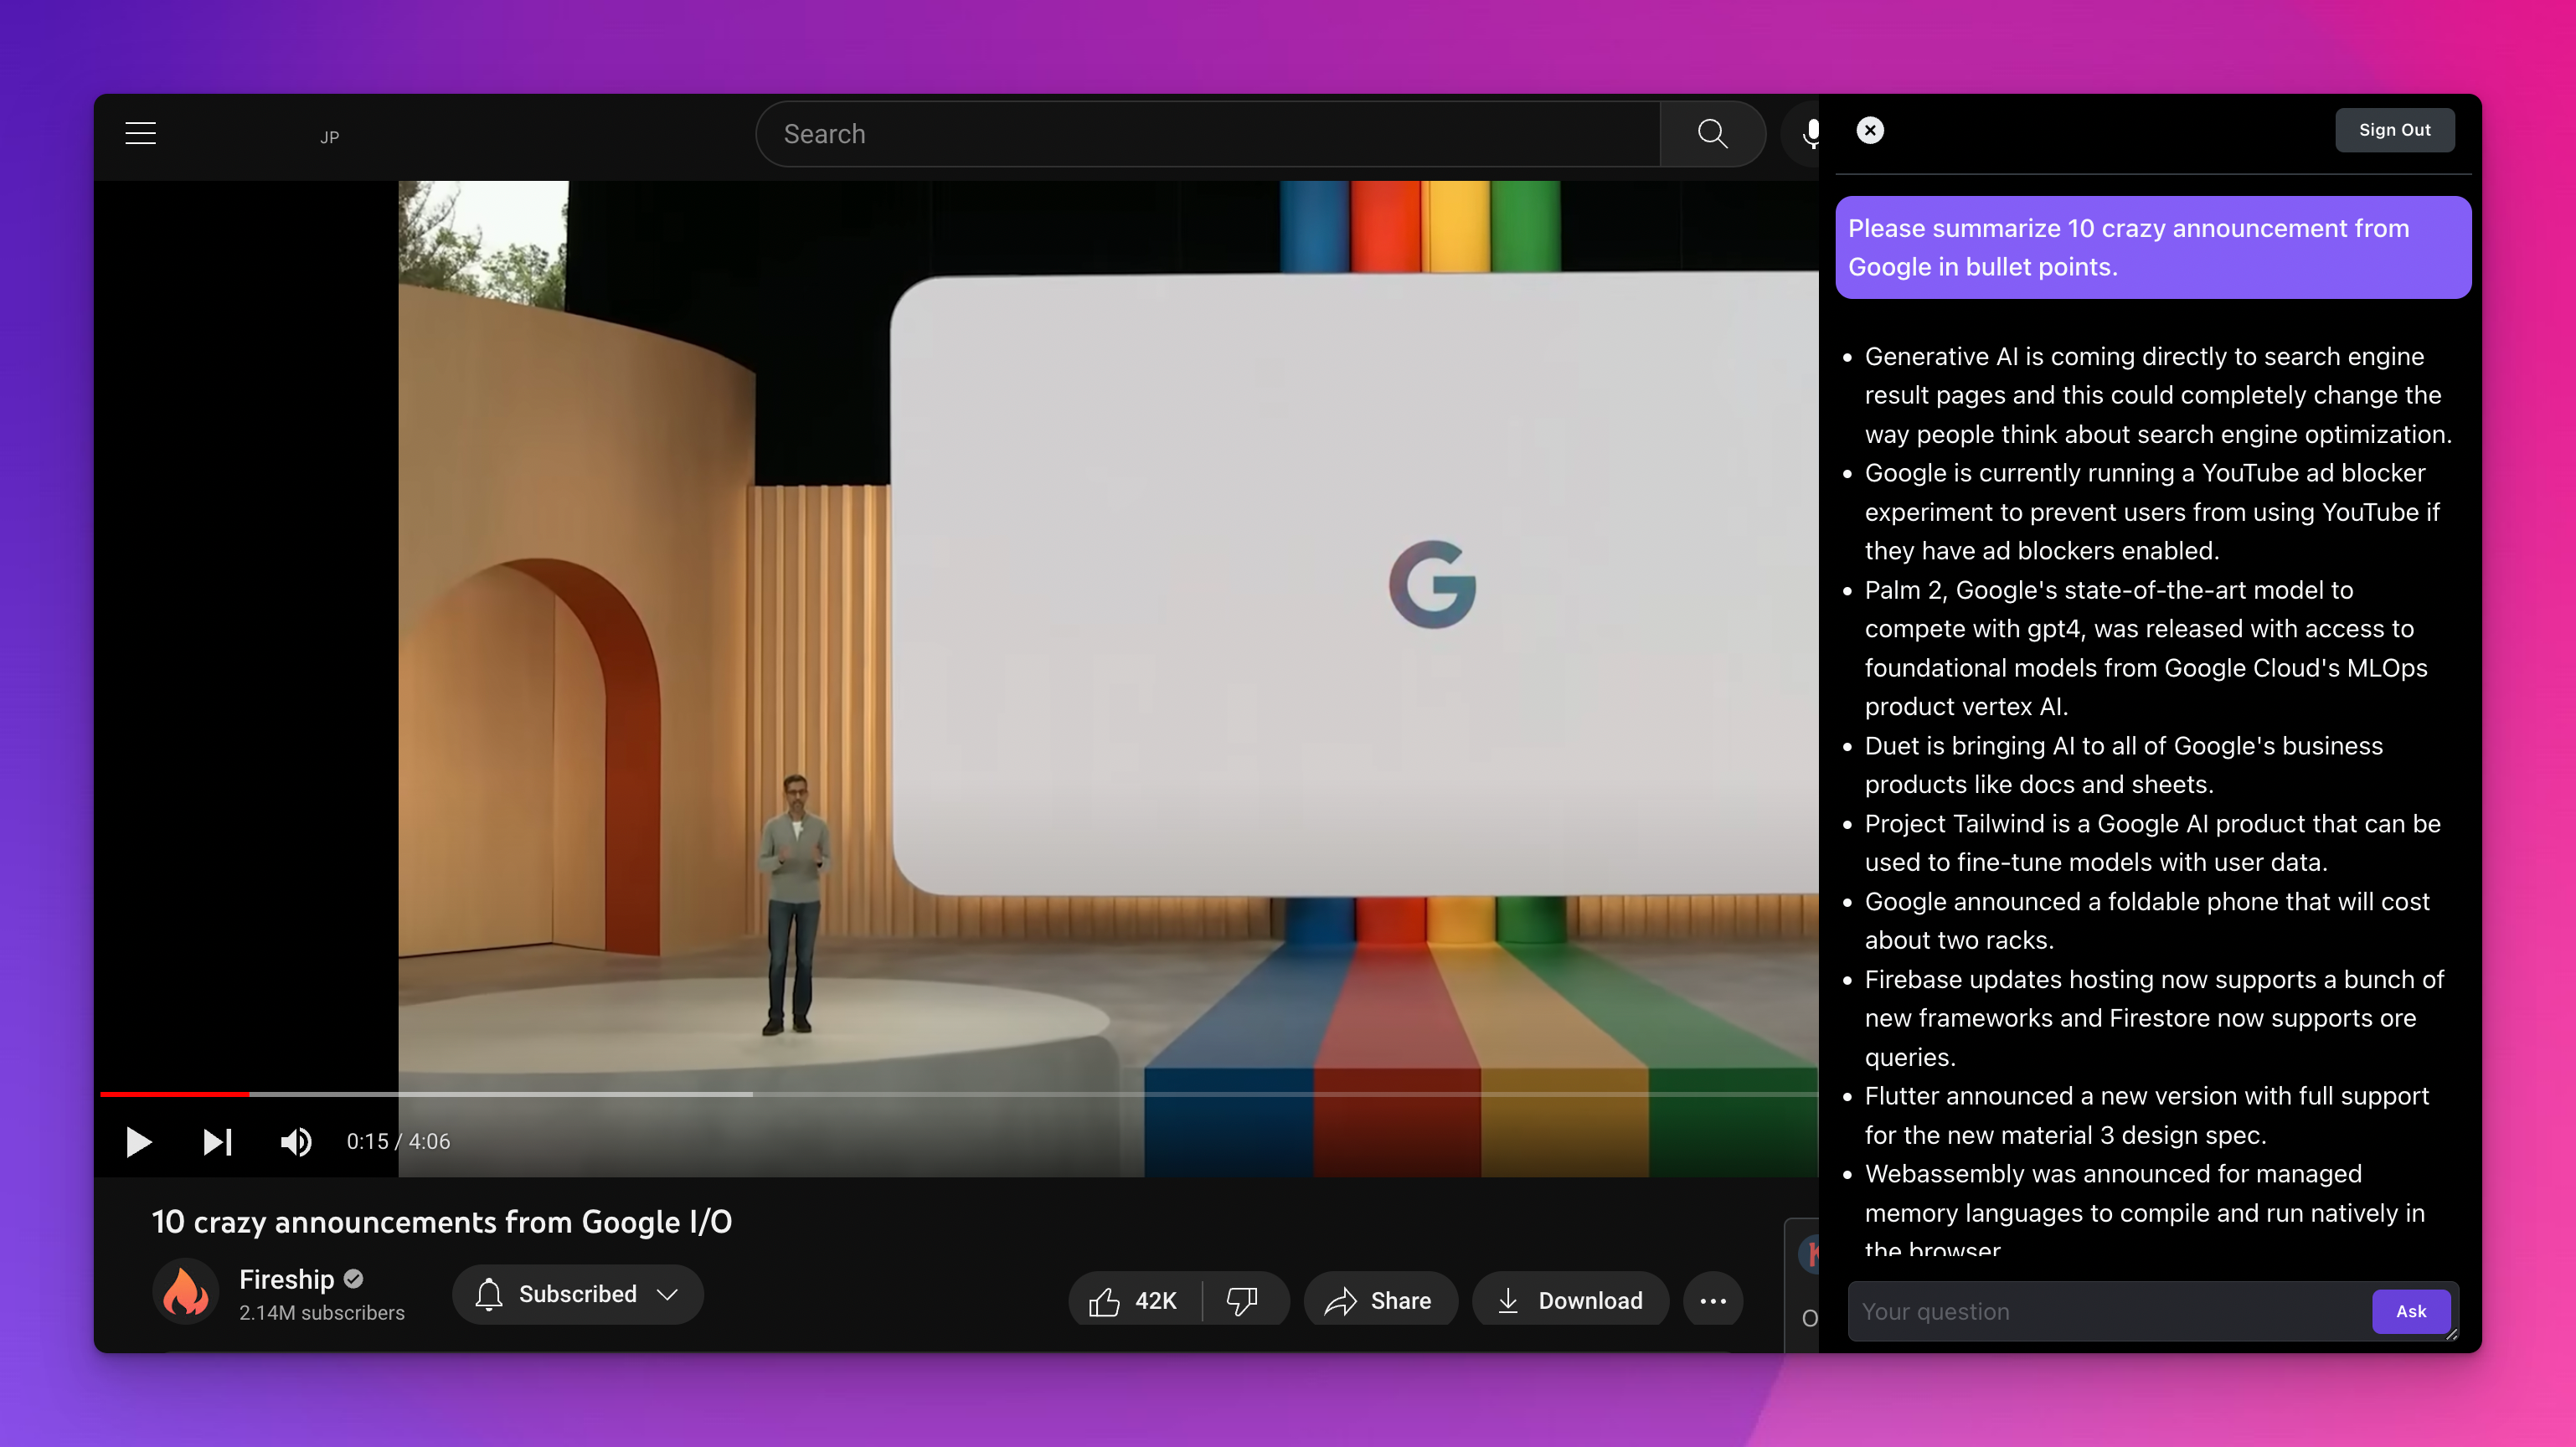Viewport: 2576px width, 1447px height.
Task: Play the video
Action: click(x=138, y=1141)
